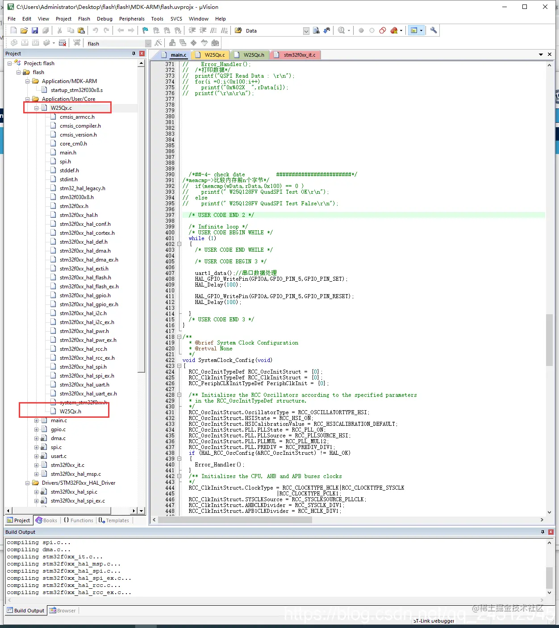
Task: Switch to the Functions panel tab
Action: (78, 520)
